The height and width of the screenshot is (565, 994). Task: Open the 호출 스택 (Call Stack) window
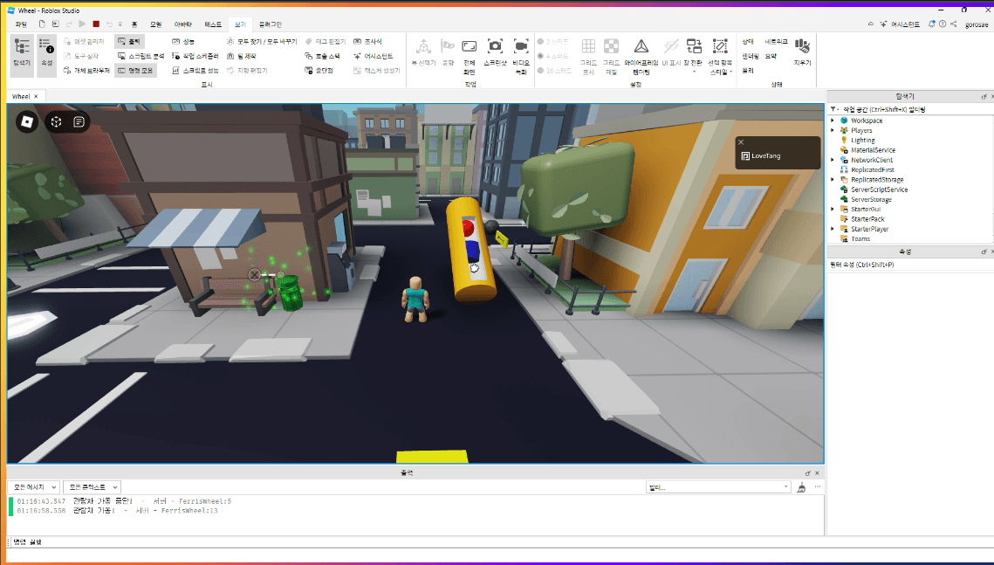click(322, 56)
